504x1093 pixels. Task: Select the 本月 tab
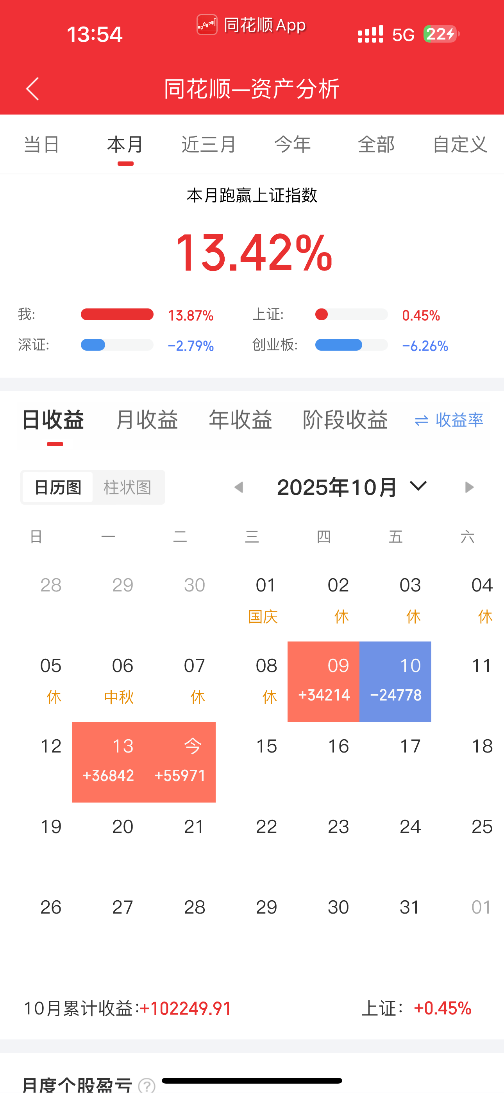pos(125,144)
